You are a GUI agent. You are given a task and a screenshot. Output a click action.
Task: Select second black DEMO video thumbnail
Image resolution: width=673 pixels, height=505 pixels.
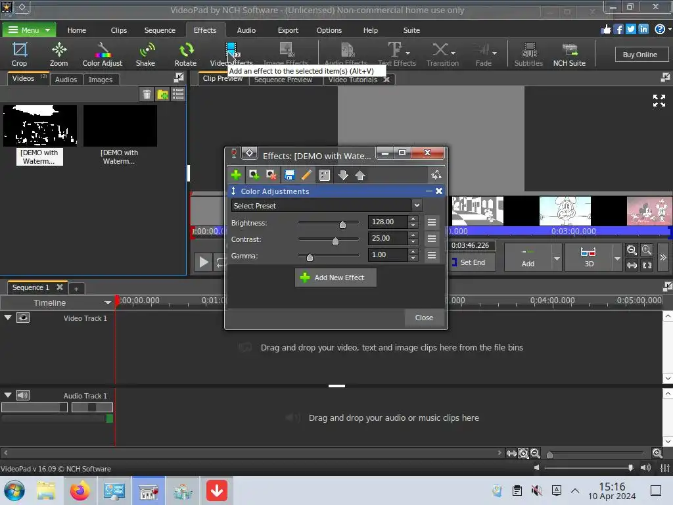(x=120, y=126)
